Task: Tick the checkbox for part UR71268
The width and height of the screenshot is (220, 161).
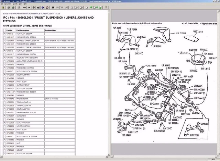Action: (x=4, y=61)
